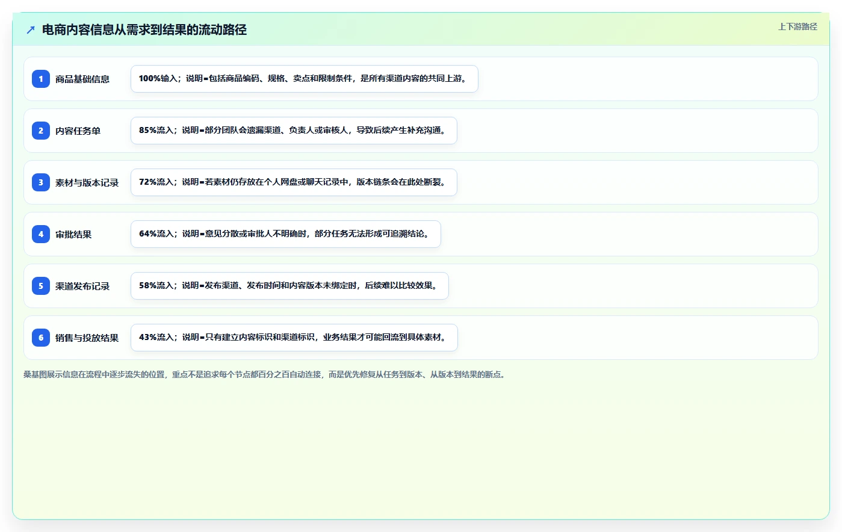Click the 渠道发布记录 label
The height and width of the screenshot is (532, 842).
(x=82, y=286)
